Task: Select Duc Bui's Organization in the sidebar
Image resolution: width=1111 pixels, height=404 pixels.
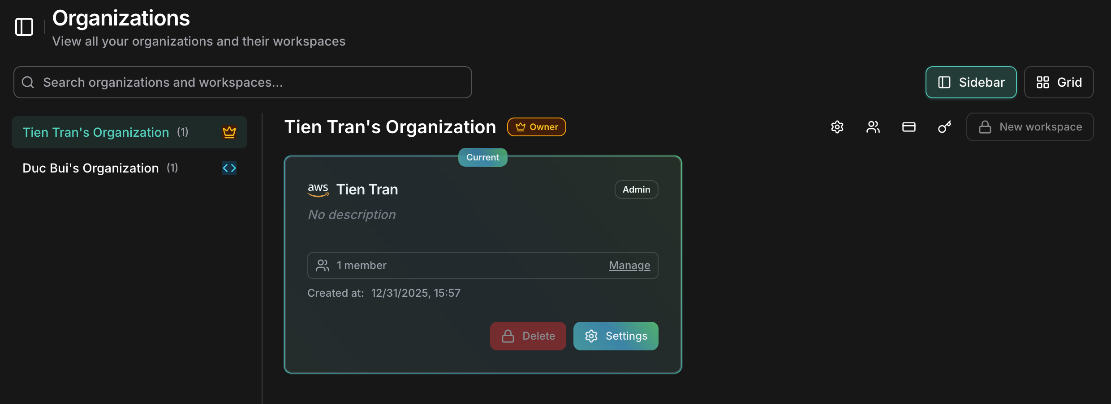Action: point(90,168)
